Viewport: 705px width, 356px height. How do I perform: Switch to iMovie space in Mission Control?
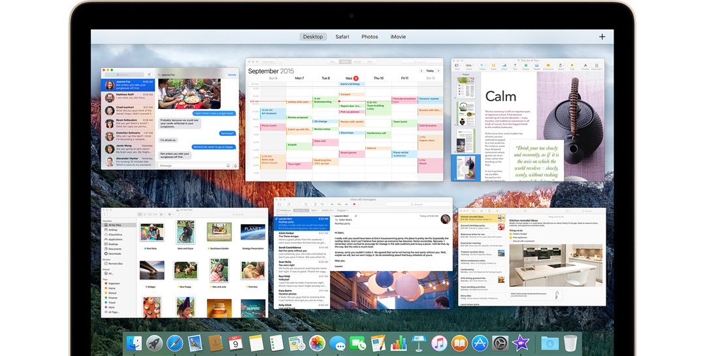398,37
